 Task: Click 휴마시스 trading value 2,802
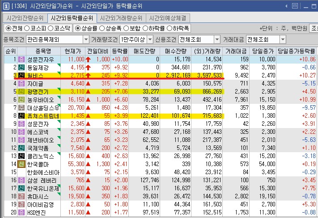pyautogui.click(x=242, y=196)
